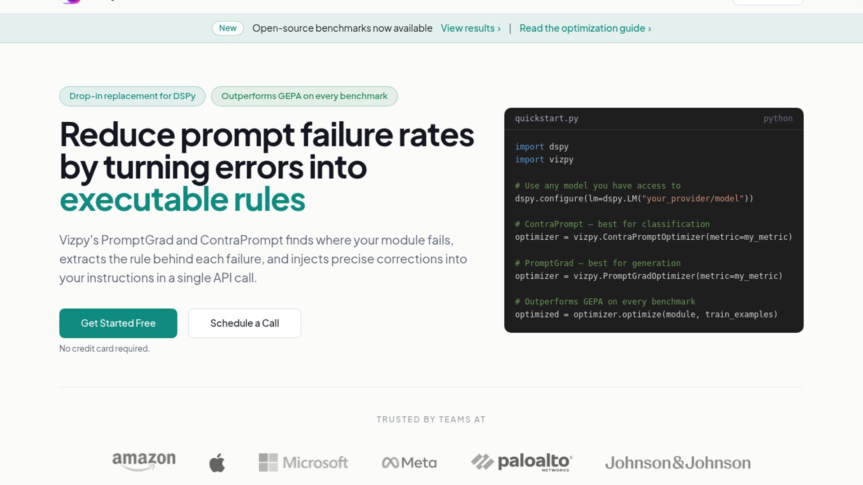Click the Palo Alto Networks logo
The image size is (863, 485).
[522, 462]
